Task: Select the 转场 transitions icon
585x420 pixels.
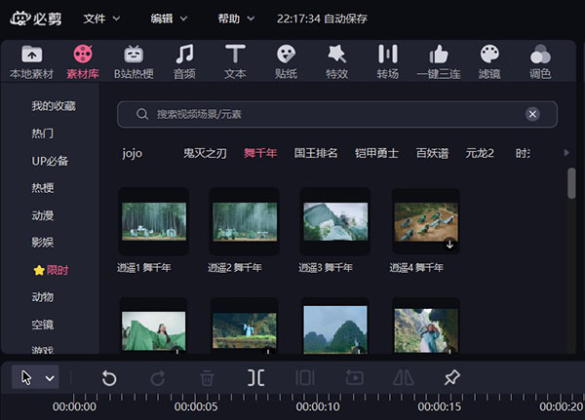Action: (x=387, y=61)
